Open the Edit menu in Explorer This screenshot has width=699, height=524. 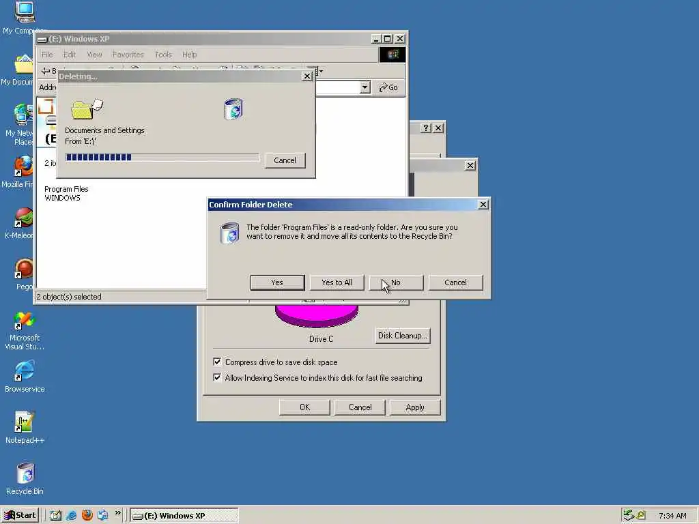69,55
